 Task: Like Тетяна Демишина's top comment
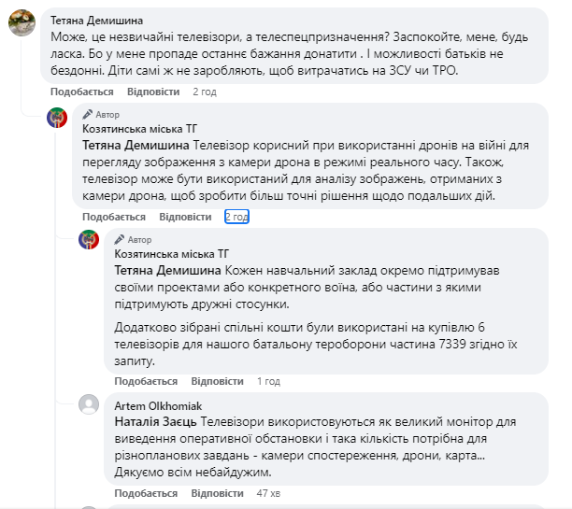tap(82, 92)
